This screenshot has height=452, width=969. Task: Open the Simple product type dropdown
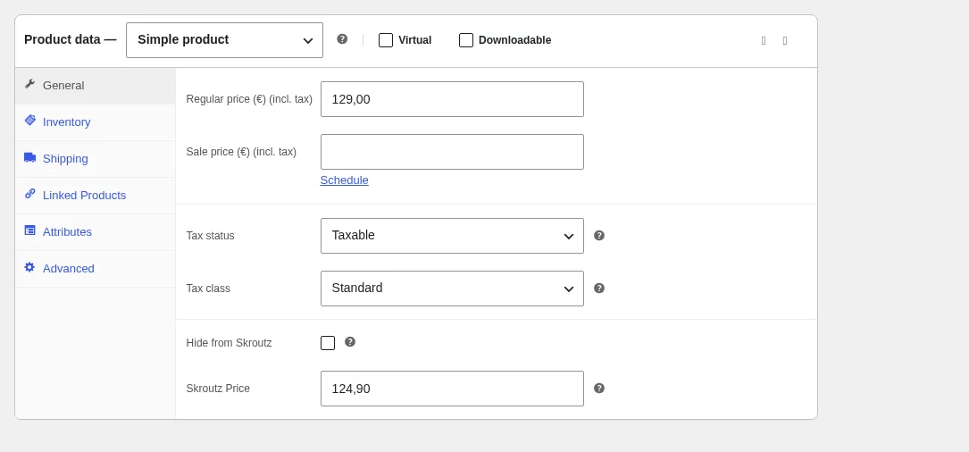coord(224,40)
